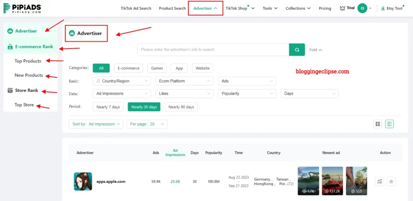Click the Popularity column header
This screenshot has height=201, width=413.
click(214, 153)
